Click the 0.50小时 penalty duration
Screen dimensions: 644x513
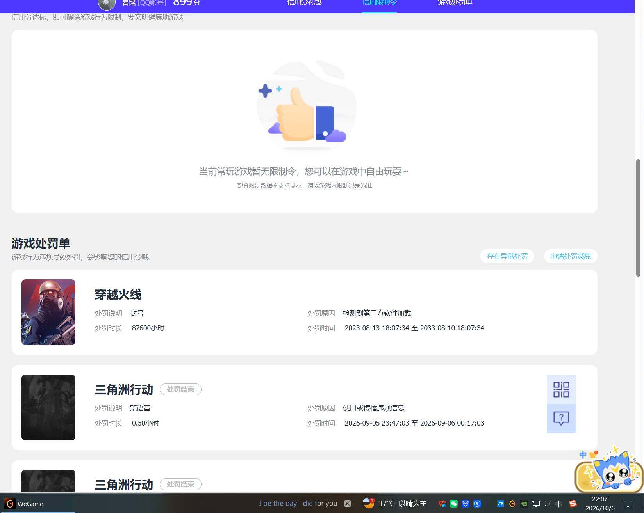pos(145,423)
